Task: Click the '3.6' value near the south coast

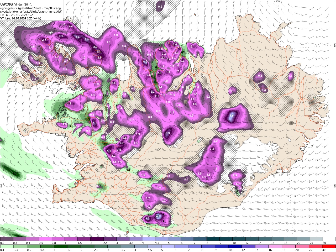Action: tap(147, 219)
